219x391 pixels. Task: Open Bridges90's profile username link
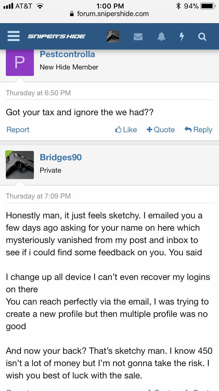pyautogui.click(x=61, y=157)
